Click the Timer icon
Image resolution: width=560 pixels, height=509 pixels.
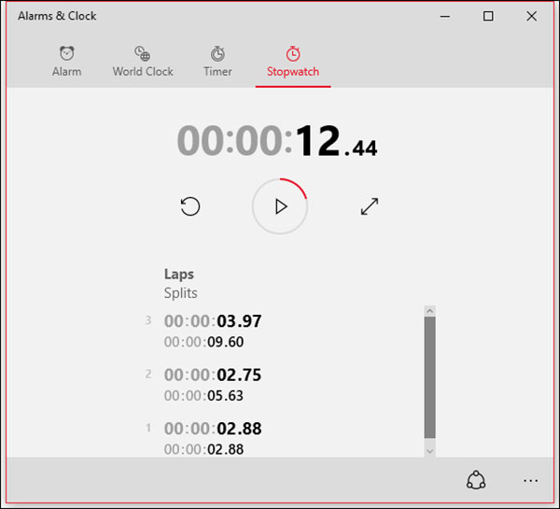pyautogui.click(x=217, y=53)
